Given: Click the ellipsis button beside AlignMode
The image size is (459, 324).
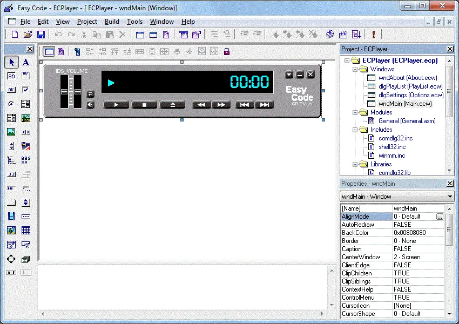Looking at the screenshot, I should 440,217.
